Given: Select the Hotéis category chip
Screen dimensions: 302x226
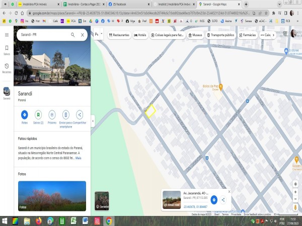Looking at the screenshot, I should point(140,35).
